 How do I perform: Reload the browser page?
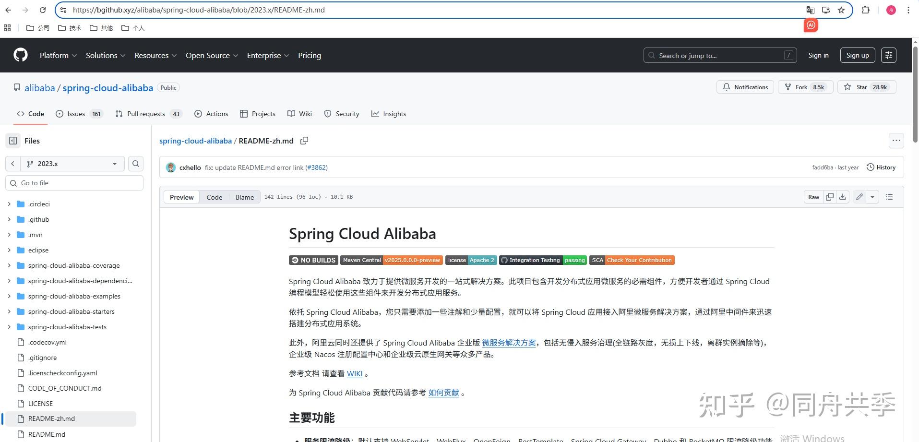43,10
